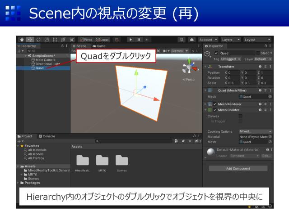The width and height of the screenshot is (289, 216).
Task: Click the Add Component button
Action: [x=238, y=168]
